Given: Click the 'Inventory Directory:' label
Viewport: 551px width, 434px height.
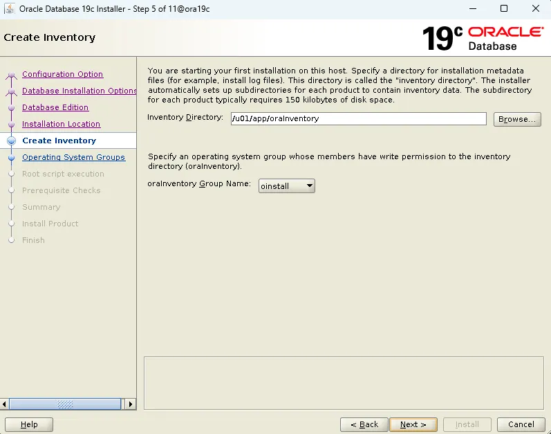Looking at the screenshot, I should 185,117.
